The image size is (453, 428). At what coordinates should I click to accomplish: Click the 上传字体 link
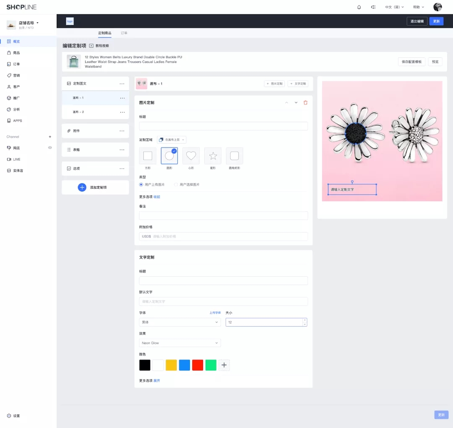[x=215, y=313]
